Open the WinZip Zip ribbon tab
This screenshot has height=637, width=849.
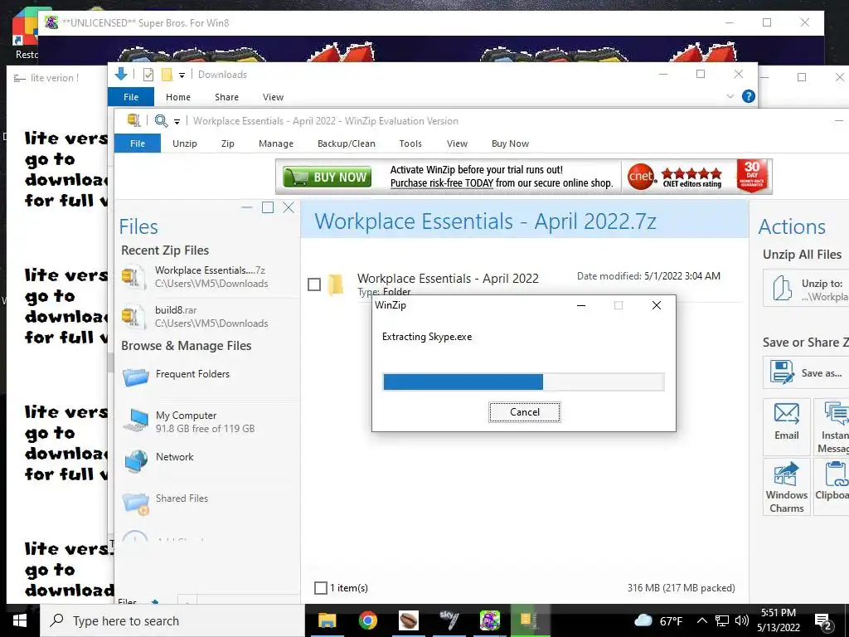pos(227,143)
